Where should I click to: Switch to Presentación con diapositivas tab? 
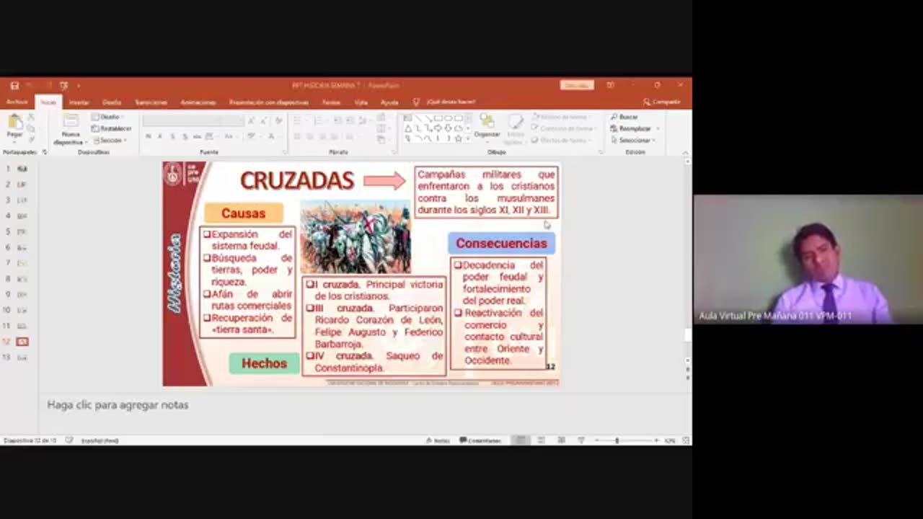point(269,102)
